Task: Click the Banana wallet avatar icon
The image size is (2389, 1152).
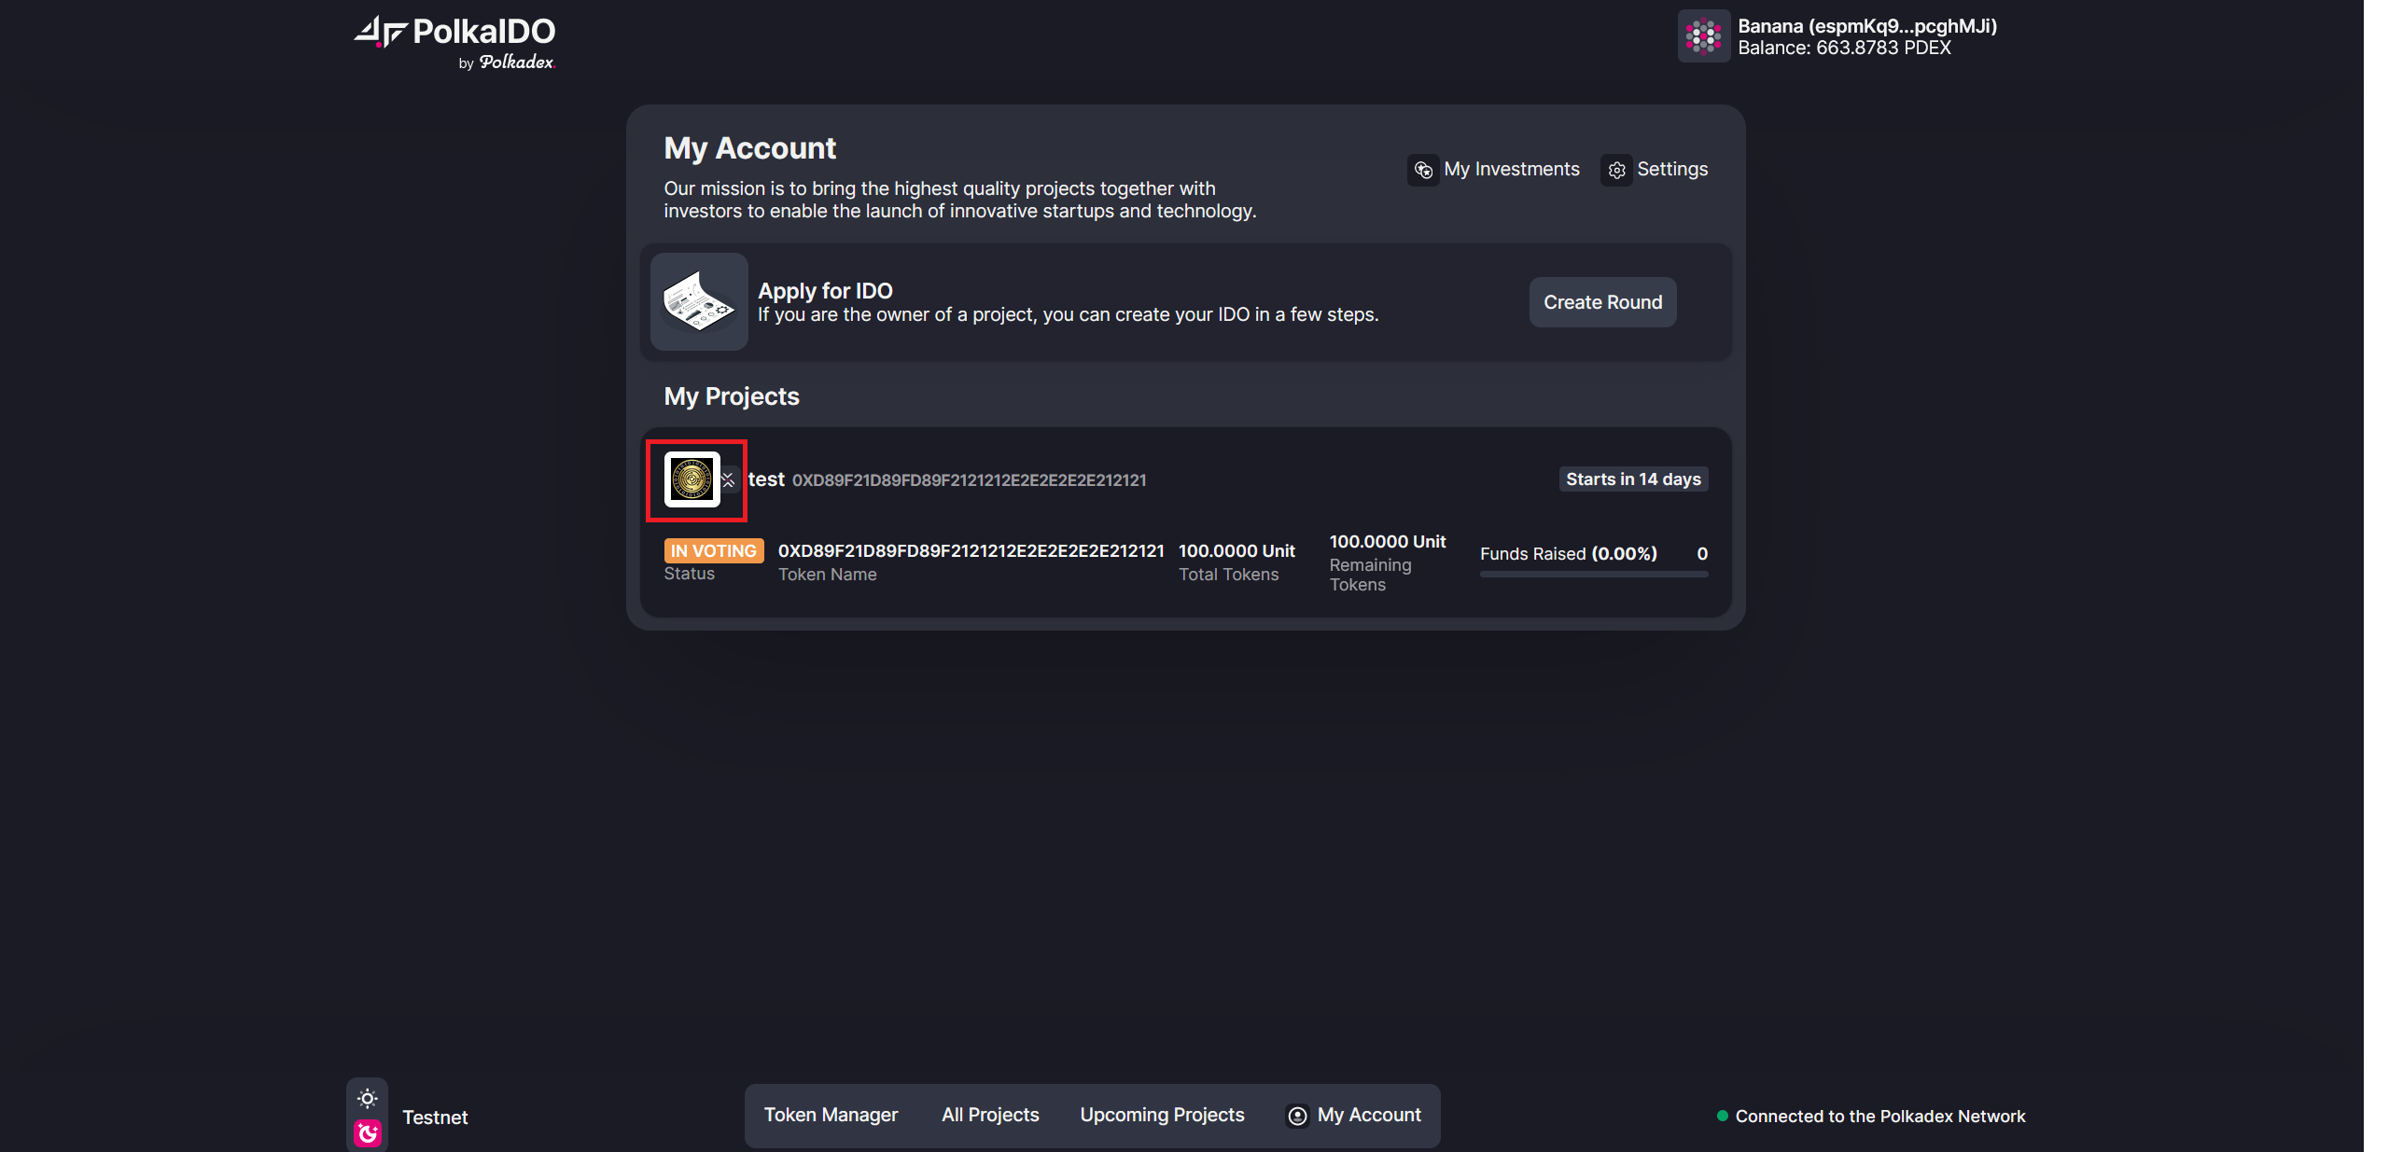Action: coord(1704,36)
